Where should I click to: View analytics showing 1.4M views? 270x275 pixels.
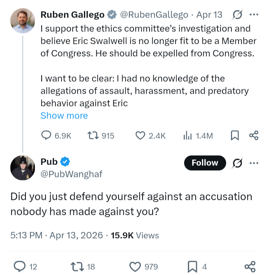198,136
